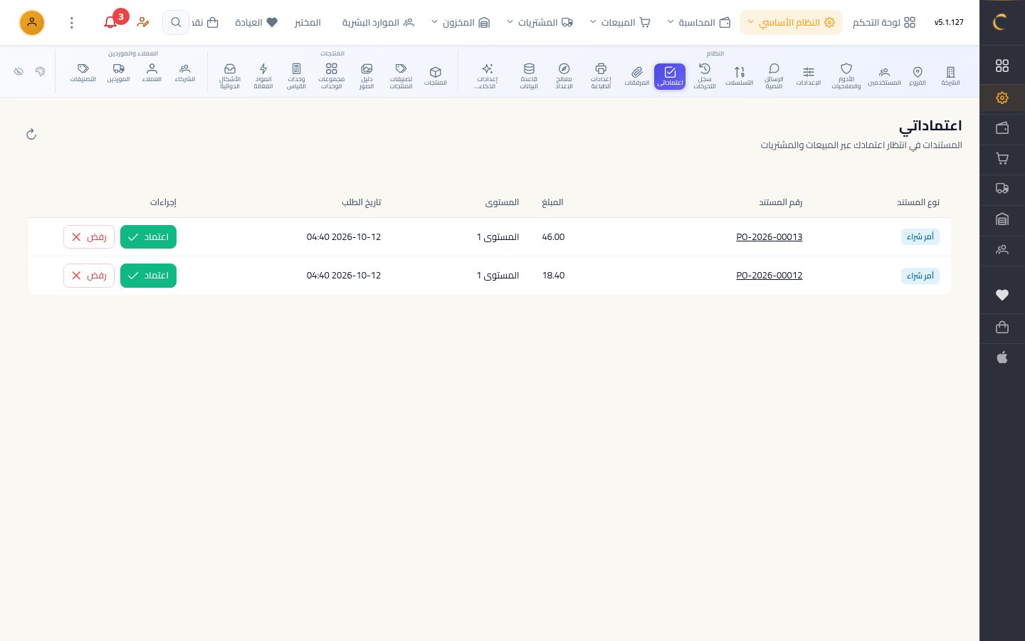
Task: Open المختبر (Lab) menu item
Action: coord(307,22)
